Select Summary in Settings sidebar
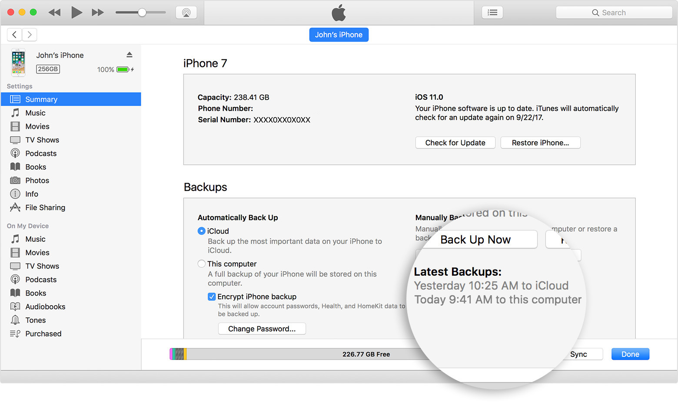 click(x=71, y=99)
